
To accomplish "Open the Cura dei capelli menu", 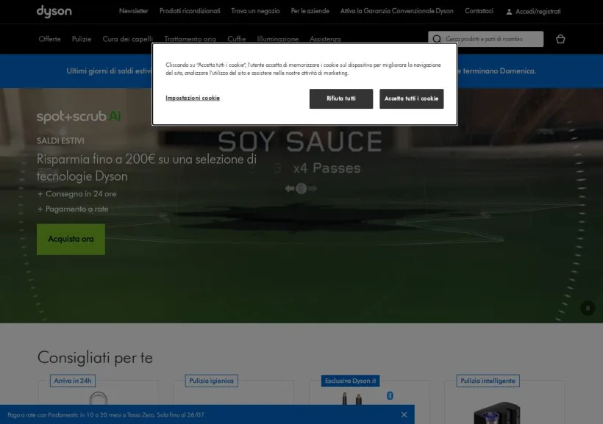I will [128, 39].
